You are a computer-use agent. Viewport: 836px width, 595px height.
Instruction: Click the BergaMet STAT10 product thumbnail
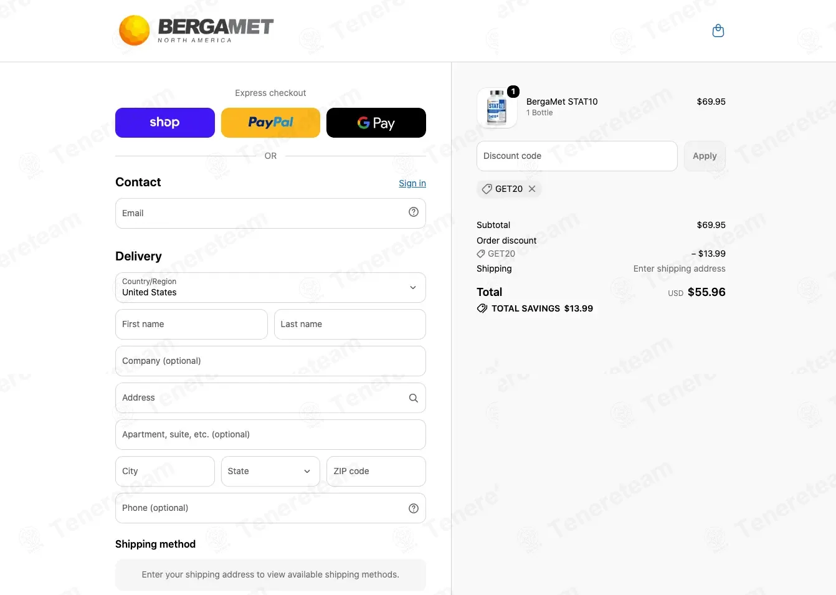tap(496, 108)
